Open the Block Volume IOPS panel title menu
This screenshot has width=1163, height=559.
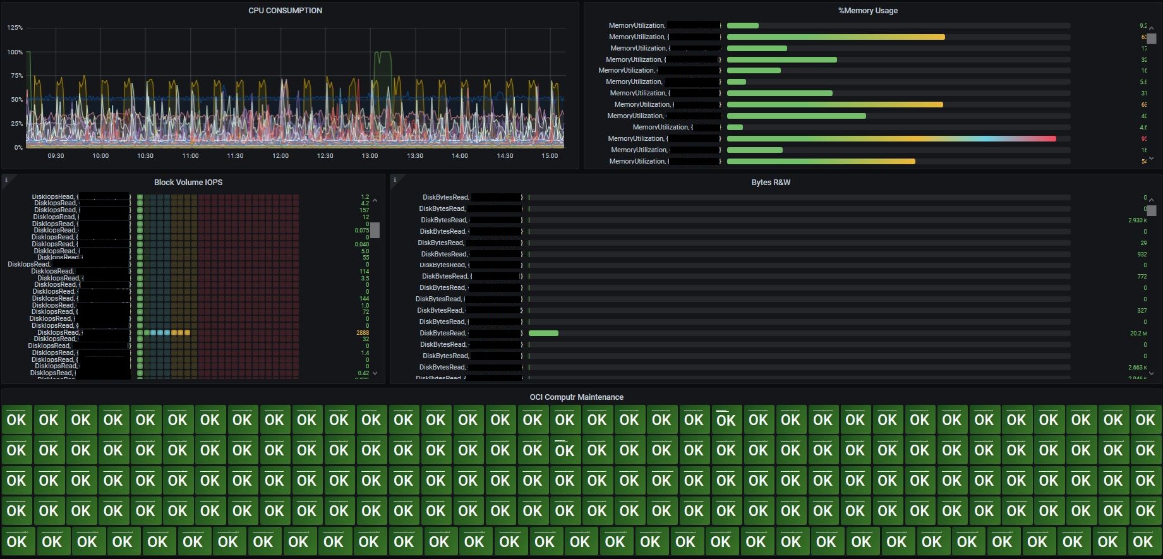[188, 183]
